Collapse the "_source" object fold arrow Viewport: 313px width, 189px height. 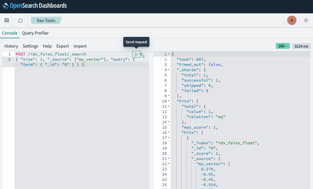pos(169,159)
